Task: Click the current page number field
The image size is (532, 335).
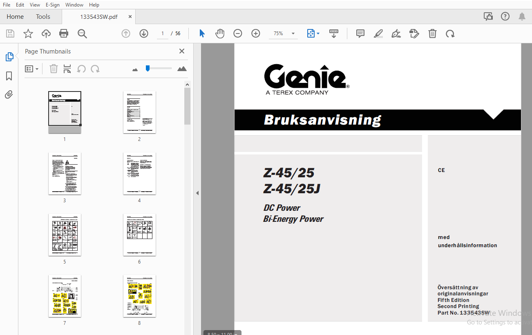Action: pyautogui.click(x=163, y=33)
